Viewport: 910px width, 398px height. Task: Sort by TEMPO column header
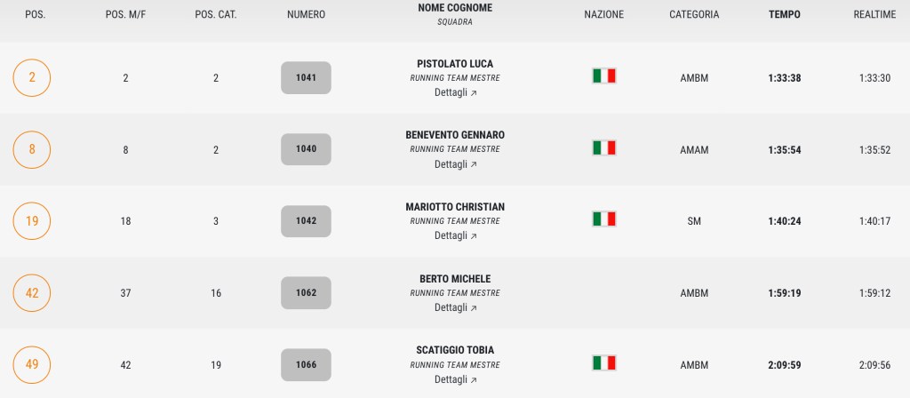coord(784,14)
